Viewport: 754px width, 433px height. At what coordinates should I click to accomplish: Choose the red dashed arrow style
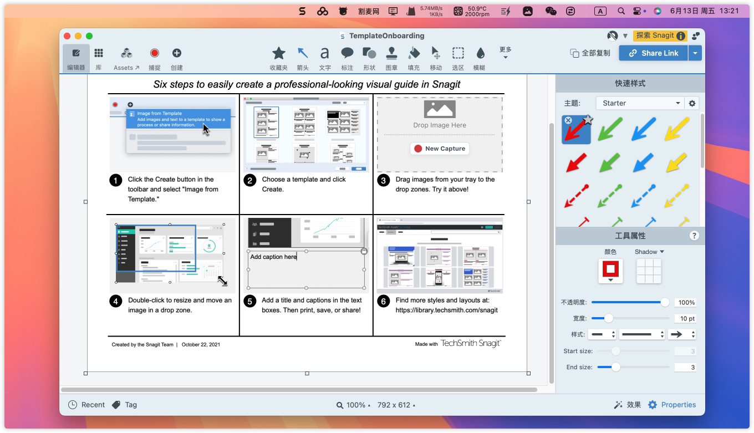pyautogui.click(x=576, y=196)
